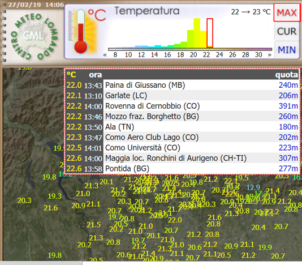Switch to the CUR temperature tab
Screen dimensions: 302x265
[287, 31]
